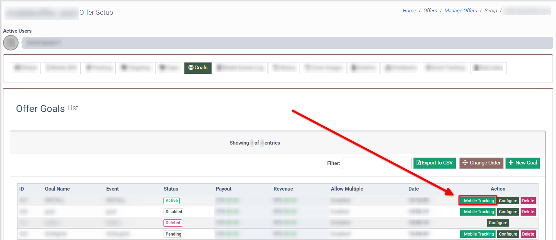Click the Change Order move icon
This screenshot has height=240, width=556.
click(x=465, y=163)
